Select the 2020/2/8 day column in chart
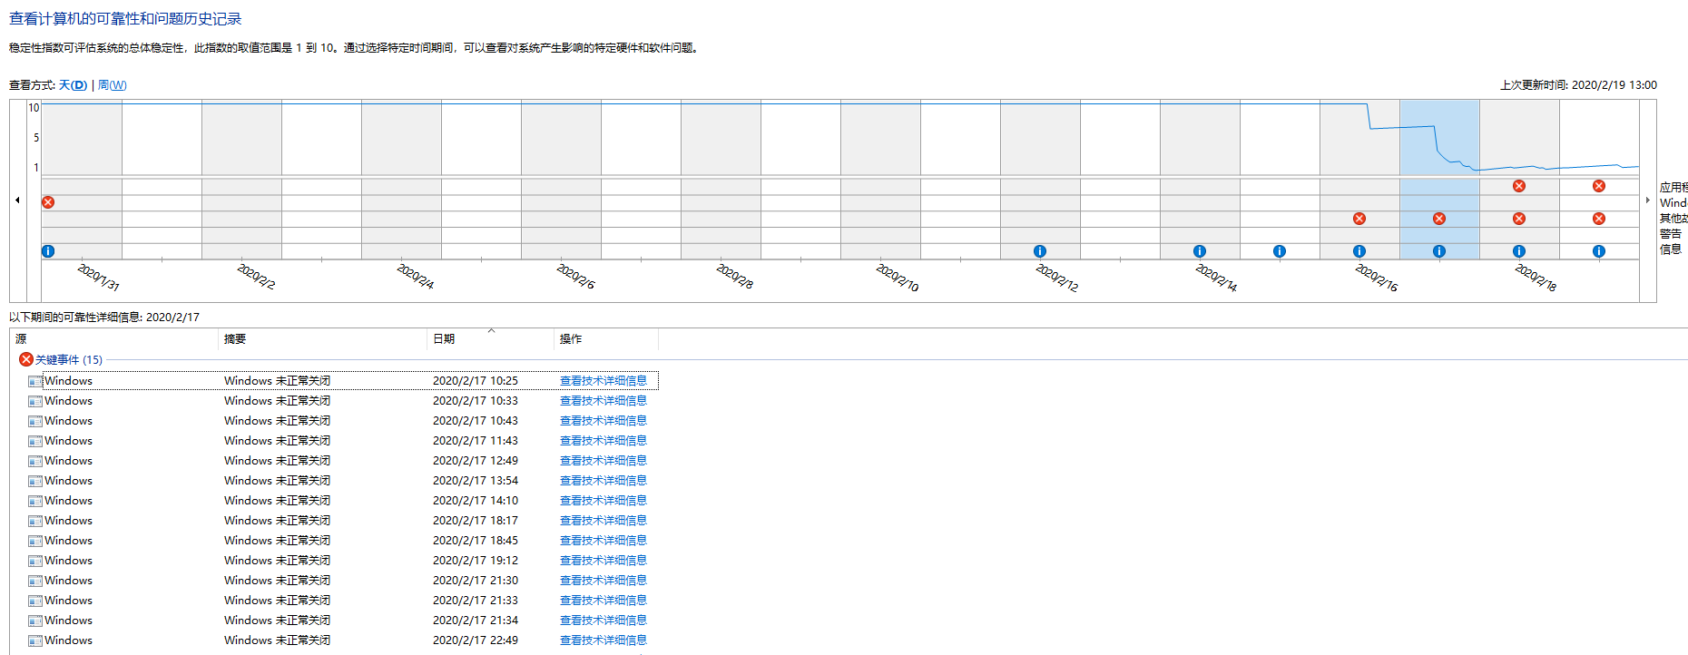 (x=721, y=180)
